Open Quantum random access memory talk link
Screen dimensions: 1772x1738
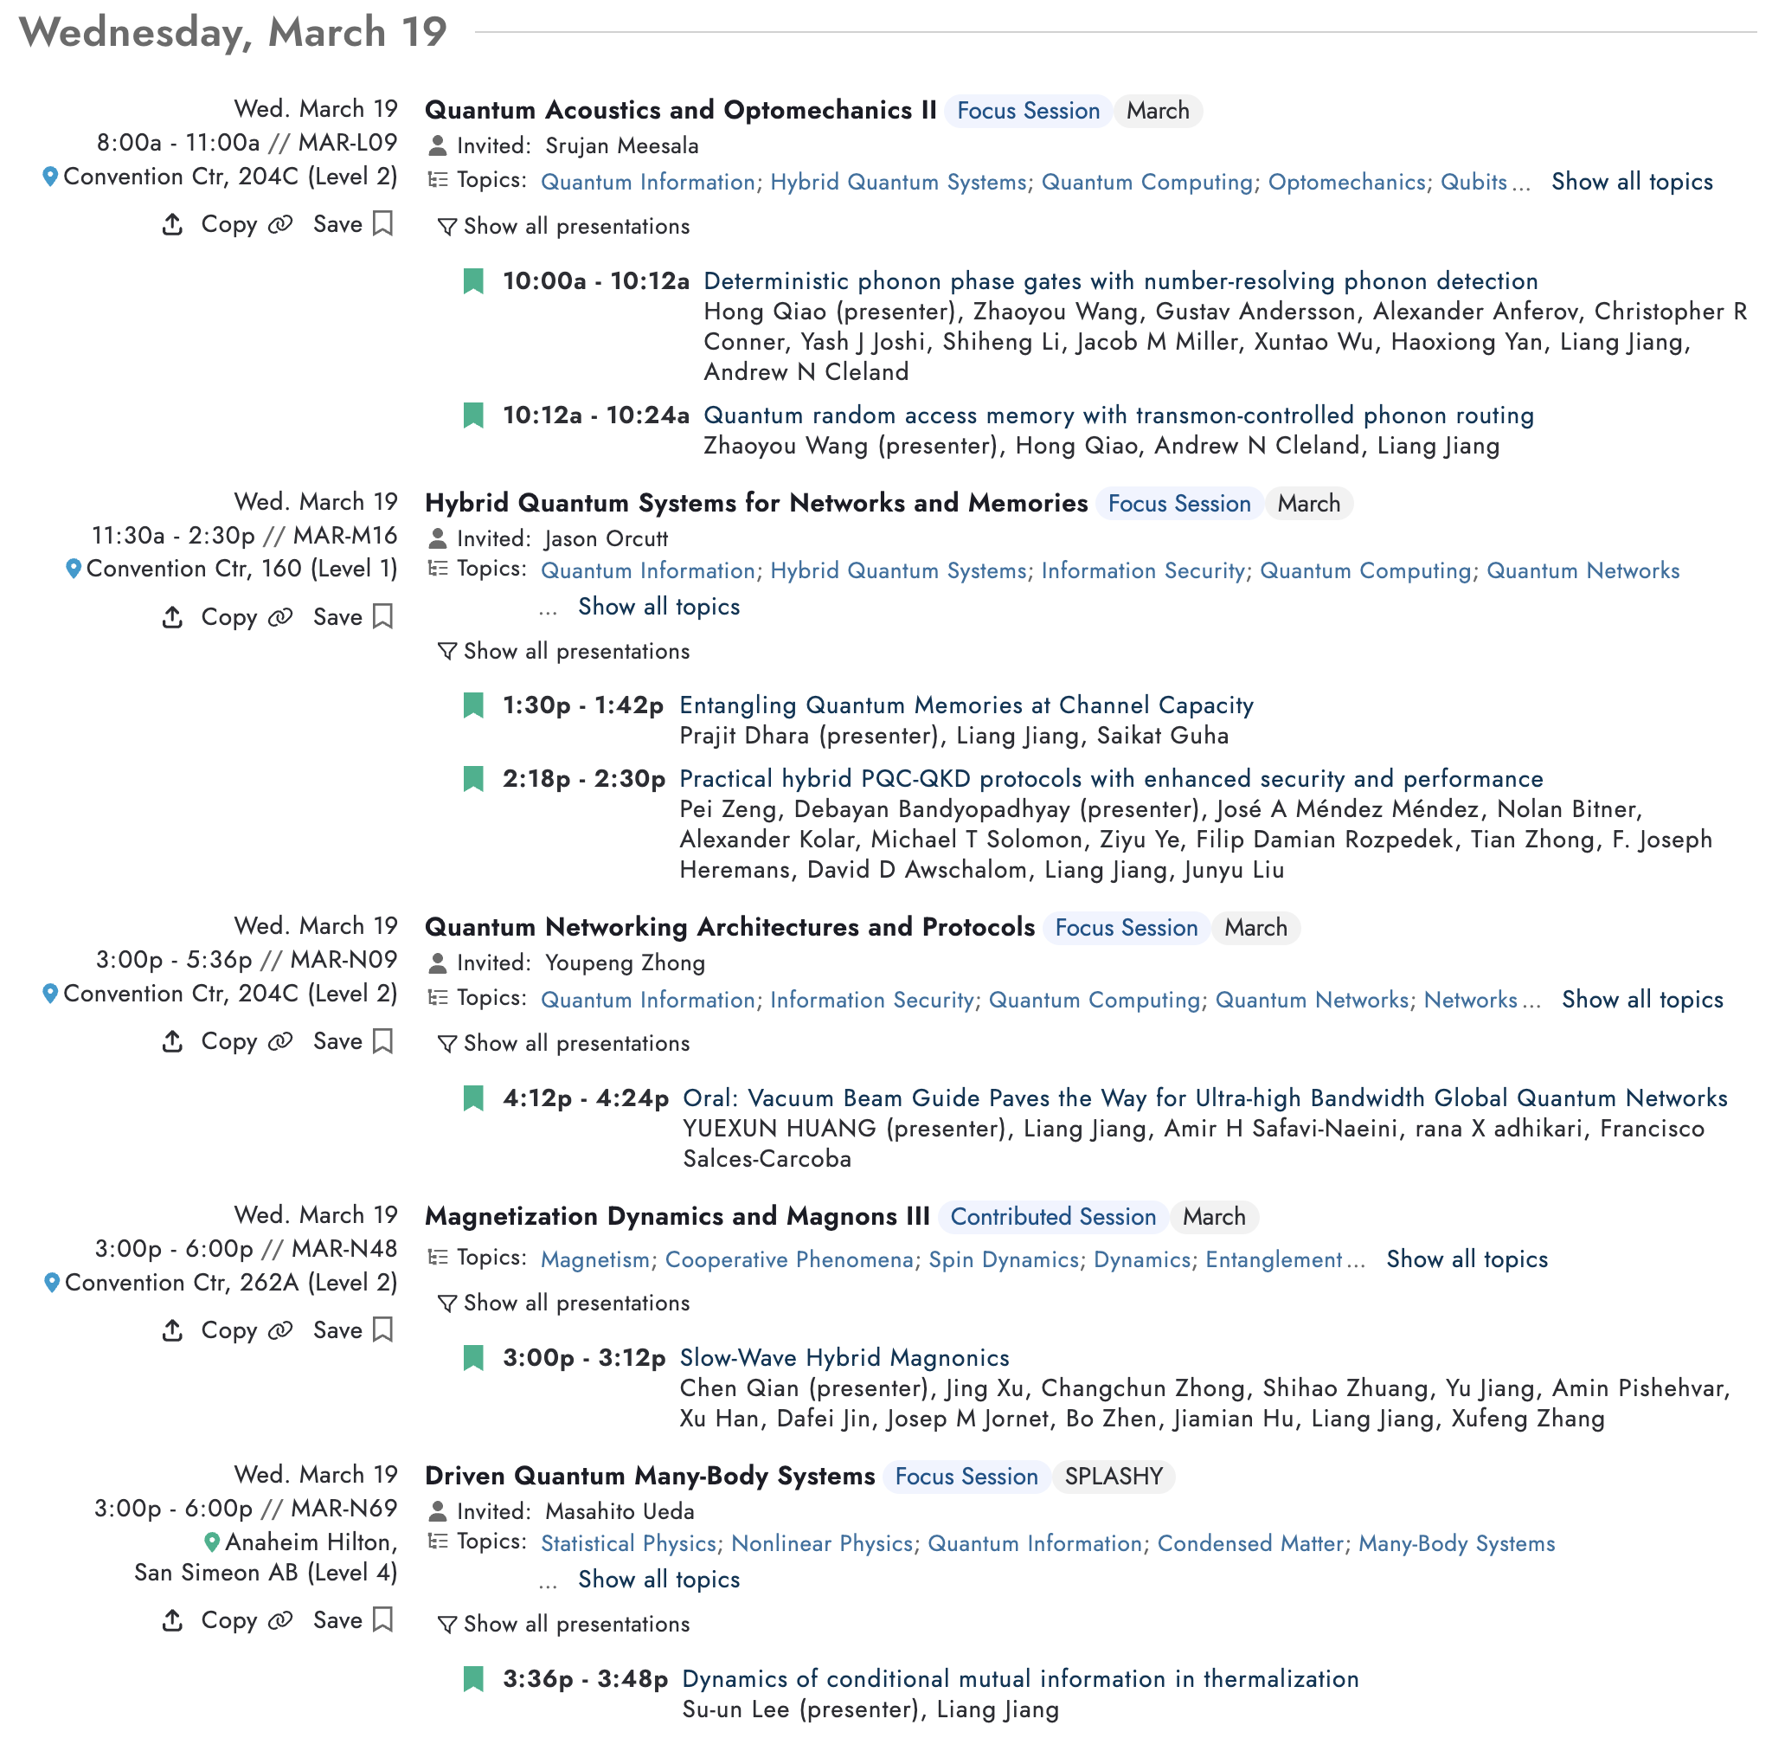point(1119,416)
